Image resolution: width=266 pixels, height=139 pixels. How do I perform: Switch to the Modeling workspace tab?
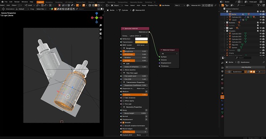coord(49,2)
